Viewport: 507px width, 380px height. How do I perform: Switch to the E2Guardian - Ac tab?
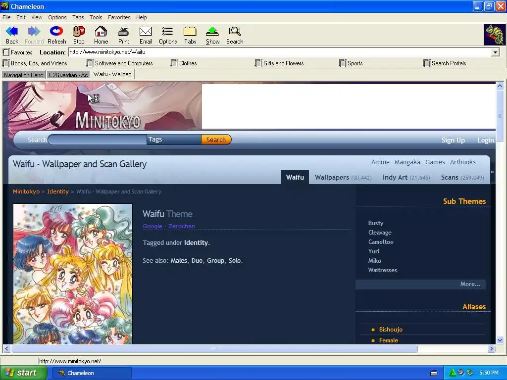click(x=68, y=75)
